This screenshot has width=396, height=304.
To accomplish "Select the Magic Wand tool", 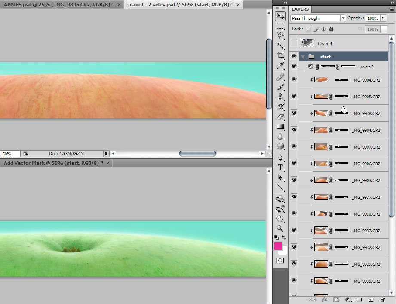I will click(280, 45).
